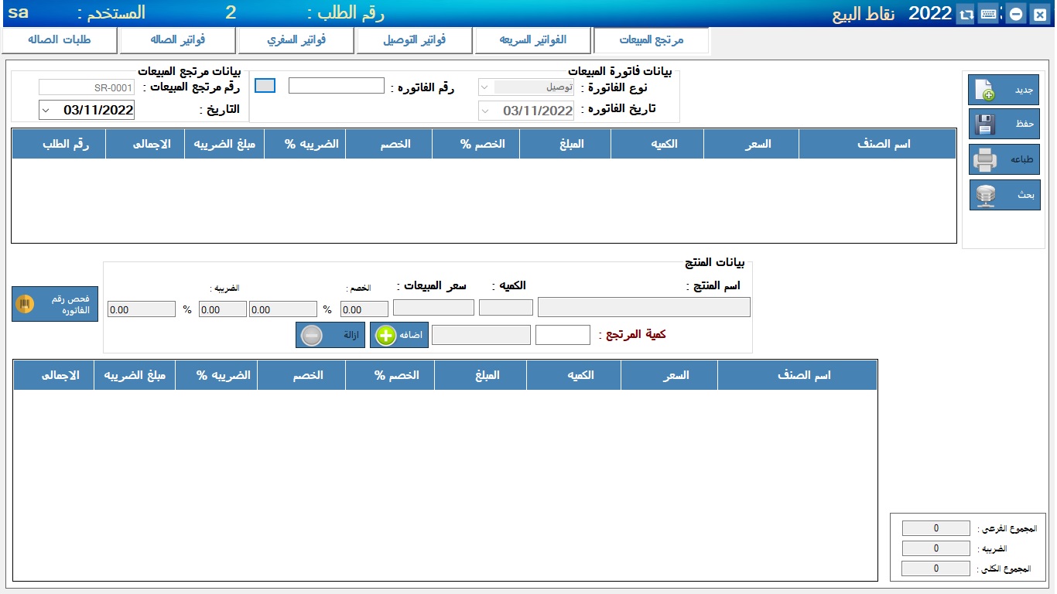The height and width of the screenshot is (594, 1057).
Task: Click the green plus Add (اضافه) button
Action: coord(399,335)
